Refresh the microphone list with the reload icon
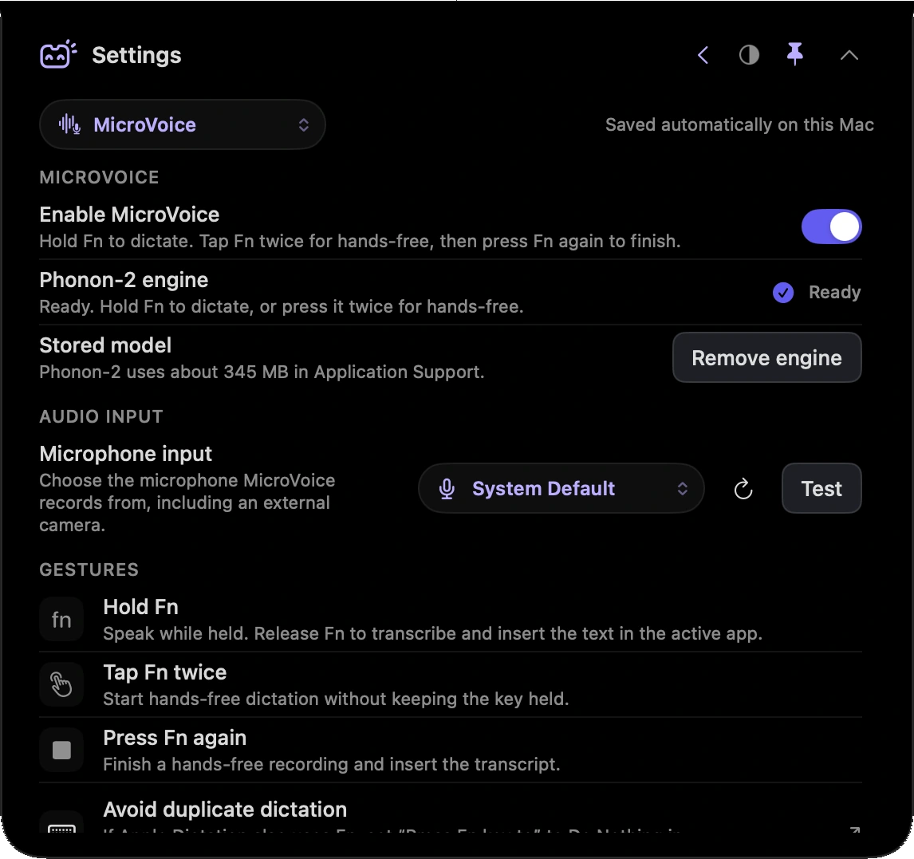914x859 pixels. [743, 489]
